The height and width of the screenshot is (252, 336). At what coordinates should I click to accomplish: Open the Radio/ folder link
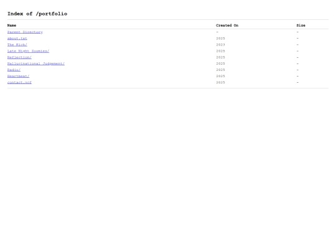click(x=14, y=70)
